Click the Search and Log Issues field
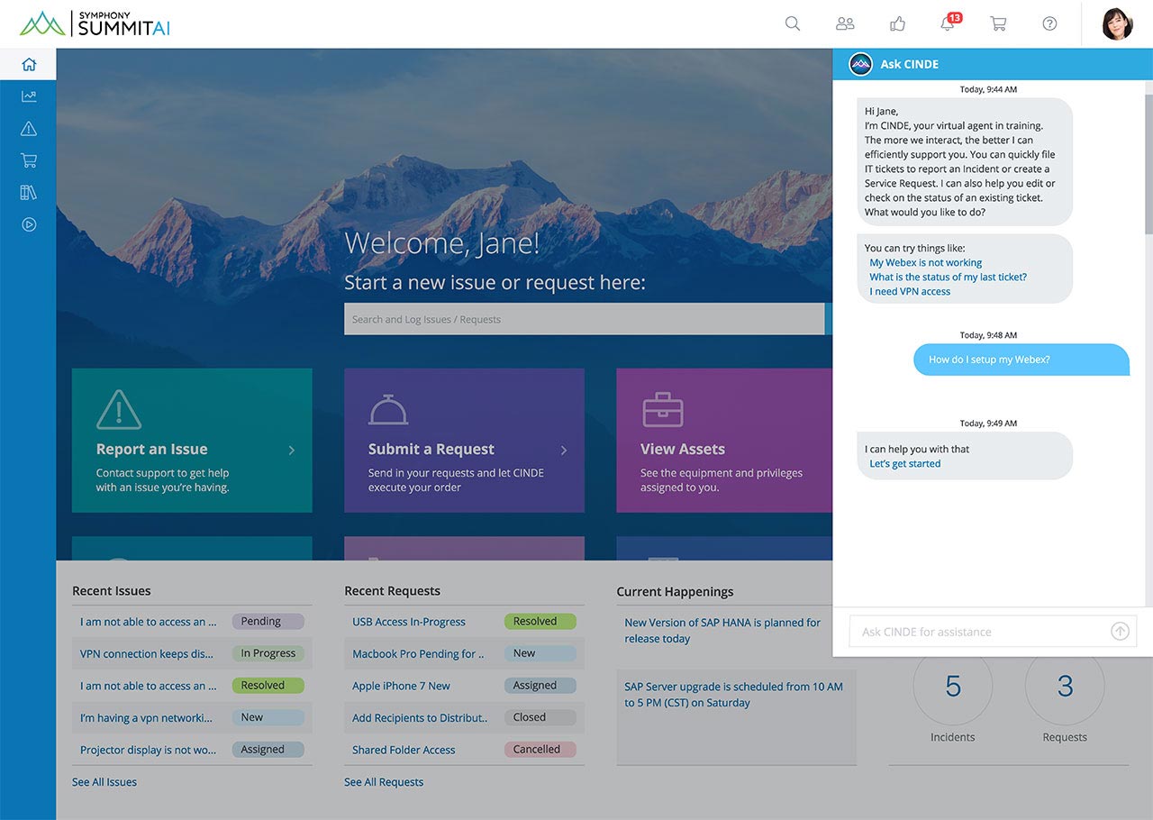 (x=584, y=319)
